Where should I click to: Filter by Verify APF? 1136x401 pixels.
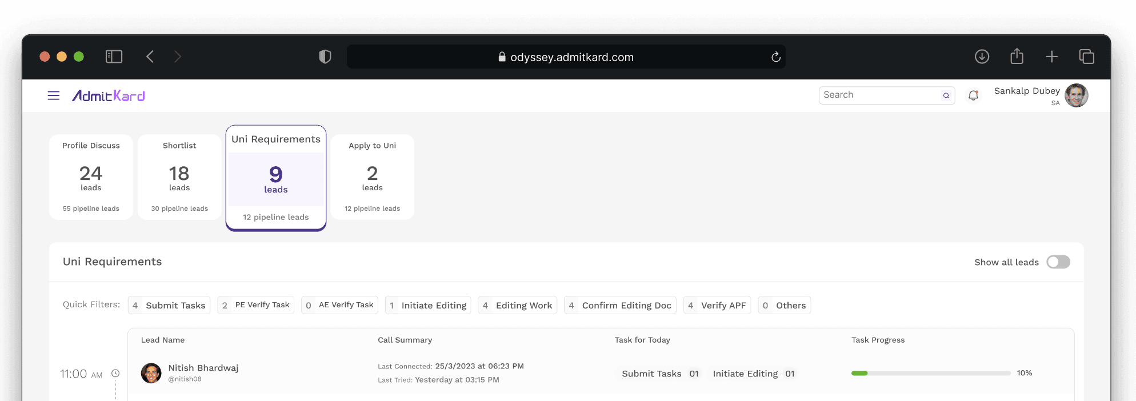click(717, 305)
